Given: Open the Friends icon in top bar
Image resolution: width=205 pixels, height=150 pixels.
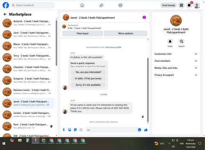Looking at the screenshot, I should click(x=101, y=5).
